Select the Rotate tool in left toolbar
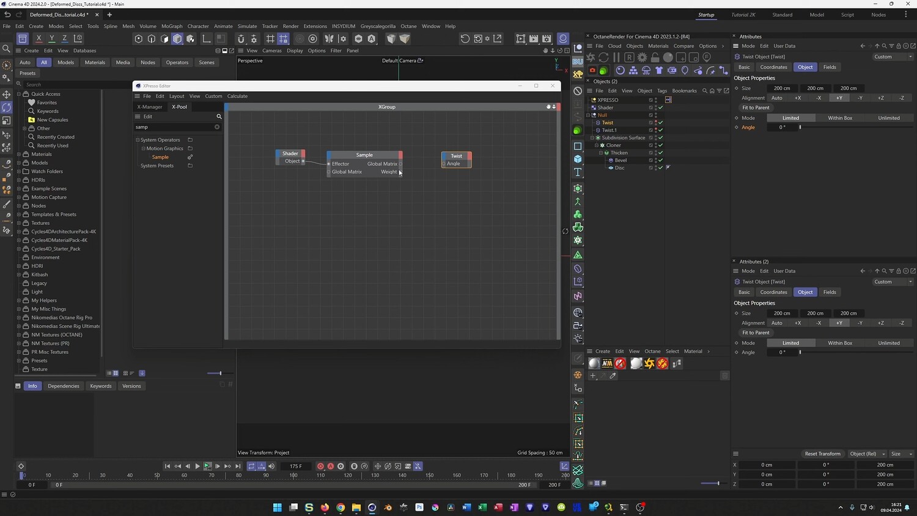This screenshot has height=516, width=917. [7, 107]
